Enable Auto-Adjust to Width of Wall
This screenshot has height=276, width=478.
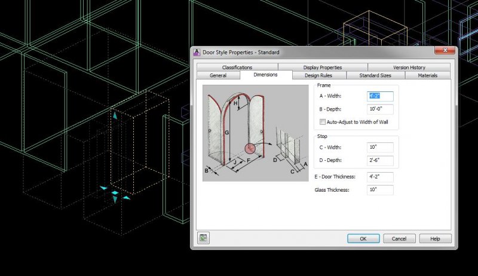pyautogui.click(x=323, y=122)
